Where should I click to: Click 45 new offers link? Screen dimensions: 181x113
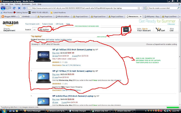pos(55,102)
